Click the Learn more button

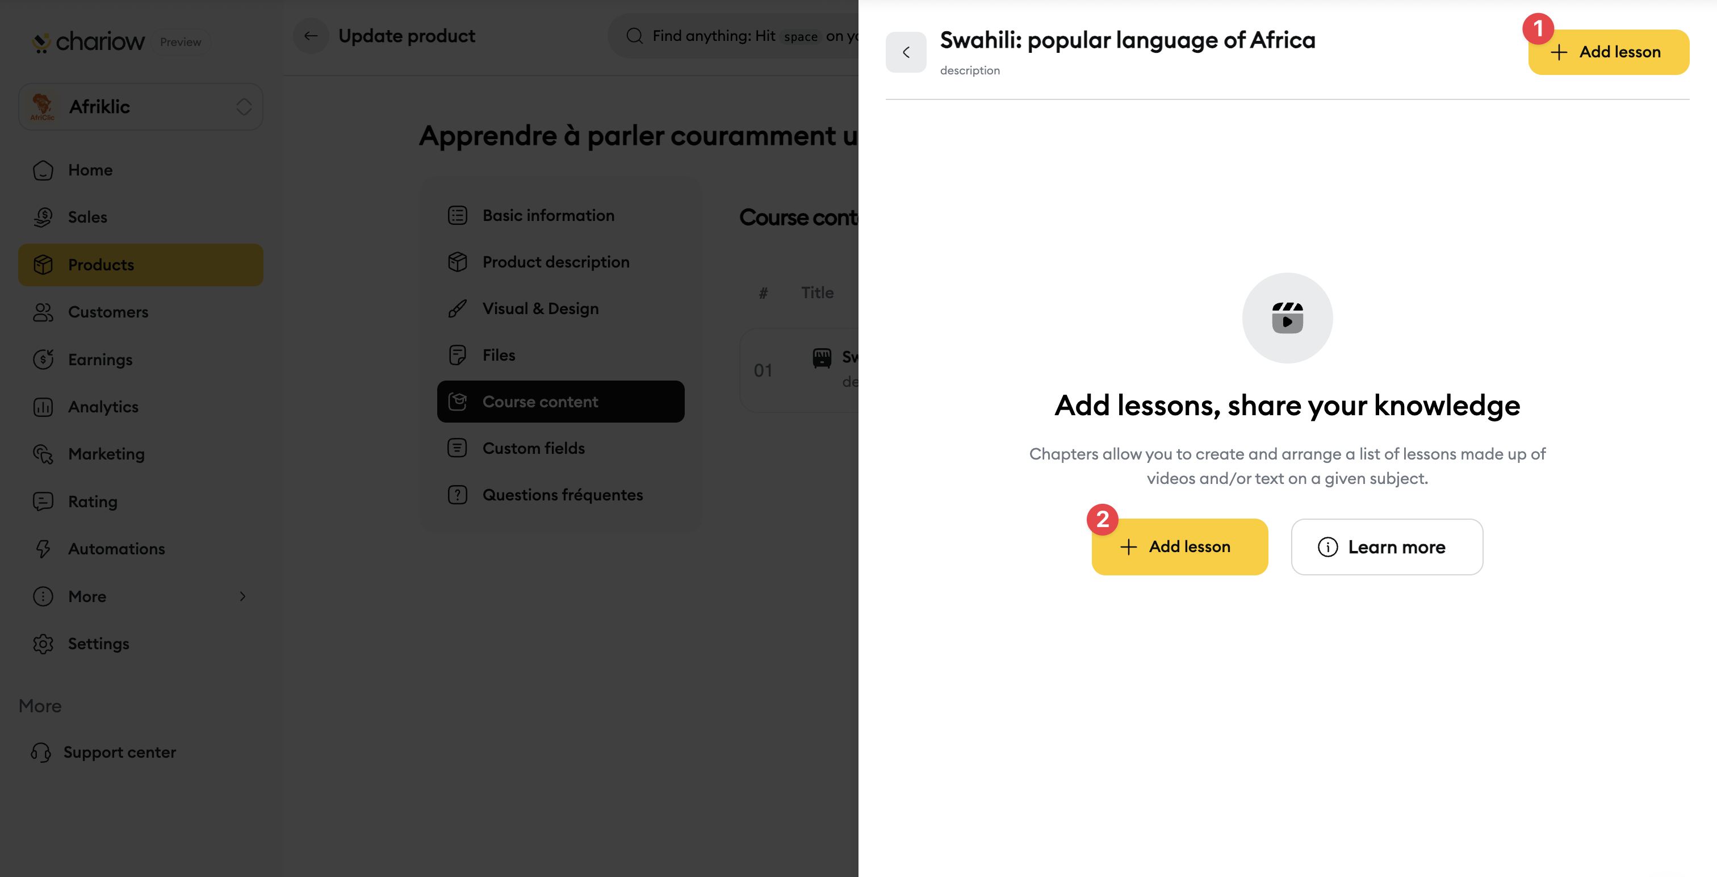click(x=1387, y=547)
